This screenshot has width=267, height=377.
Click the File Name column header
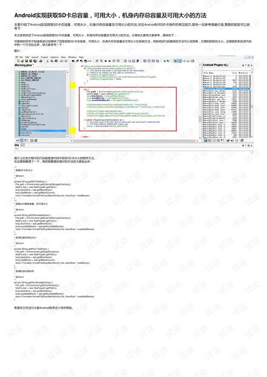tap(209, 72)
